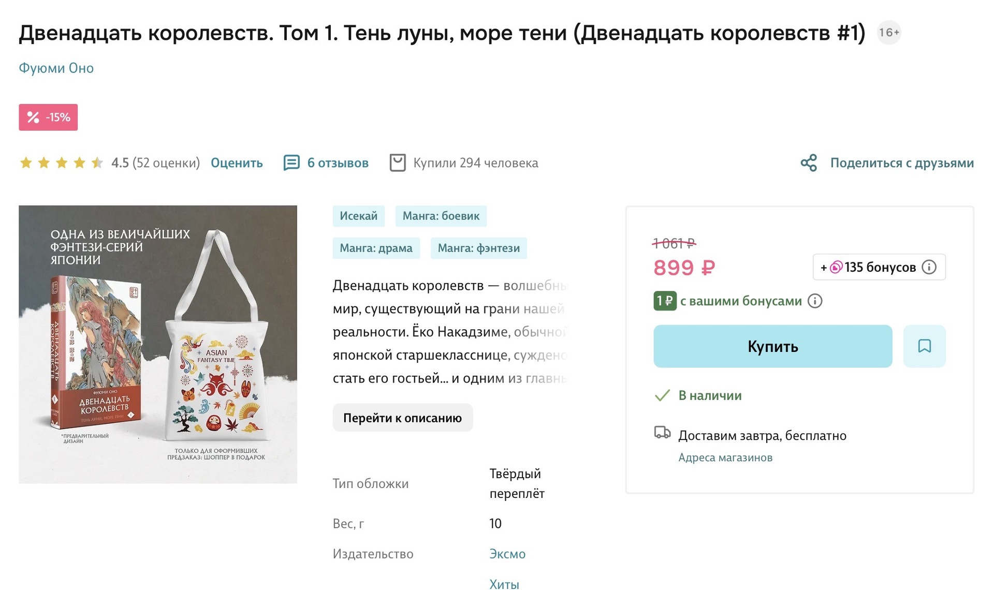The width and height of the screenshot is (994, 590).
Task: Click the reviews speech-bubble icon
Action: coord(291,163)
